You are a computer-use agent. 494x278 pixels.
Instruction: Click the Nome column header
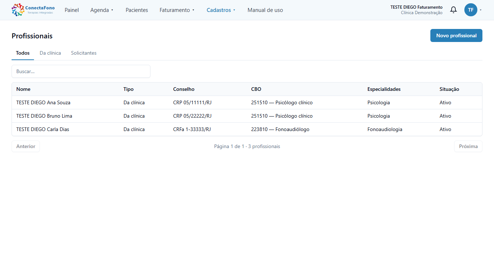tap(23, 89)
